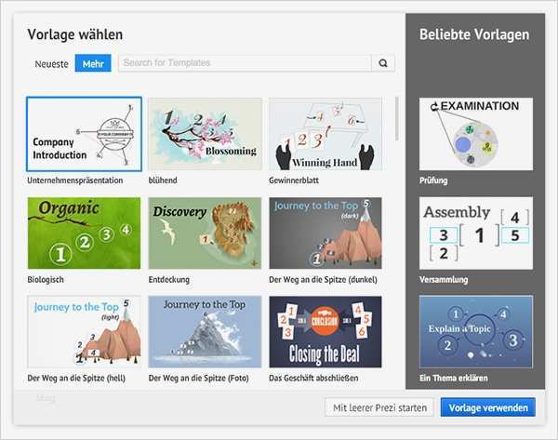Pick Journey to the Top light thumbnail
This screenshot has width=558, height=440.
tap(84, 332)
